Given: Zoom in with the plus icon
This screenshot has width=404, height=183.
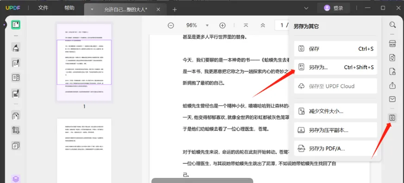Looking at the screenshot, I should tap(222, 25).
